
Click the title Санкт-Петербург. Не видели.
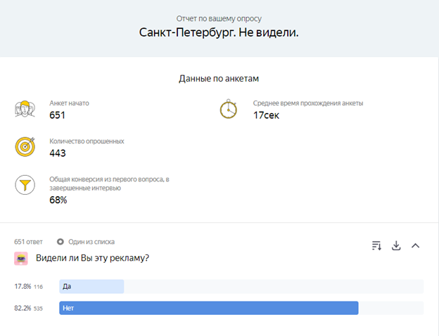point(219,32)
